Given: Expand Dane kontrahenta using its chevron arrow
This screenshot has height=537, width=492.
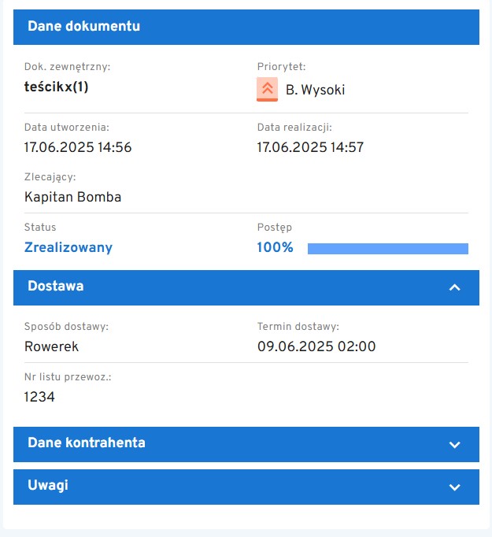Looking at the screenshot, I should point(454,444).
